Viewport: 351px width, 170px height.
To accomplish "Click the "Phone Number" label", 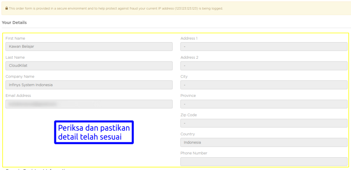I will pos(194,153).
